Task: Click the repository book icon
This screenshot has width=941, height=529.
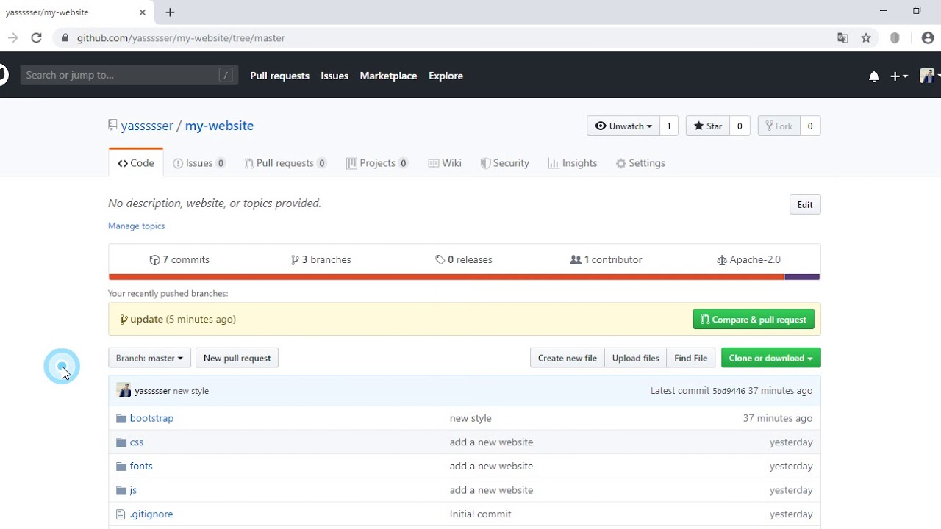Action: coord(112,126)
